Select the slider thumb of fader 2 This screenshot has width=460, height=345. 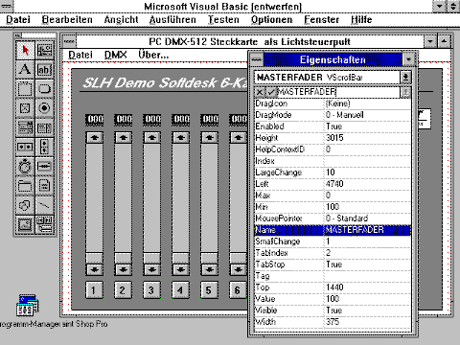click(x=123, y=258)
